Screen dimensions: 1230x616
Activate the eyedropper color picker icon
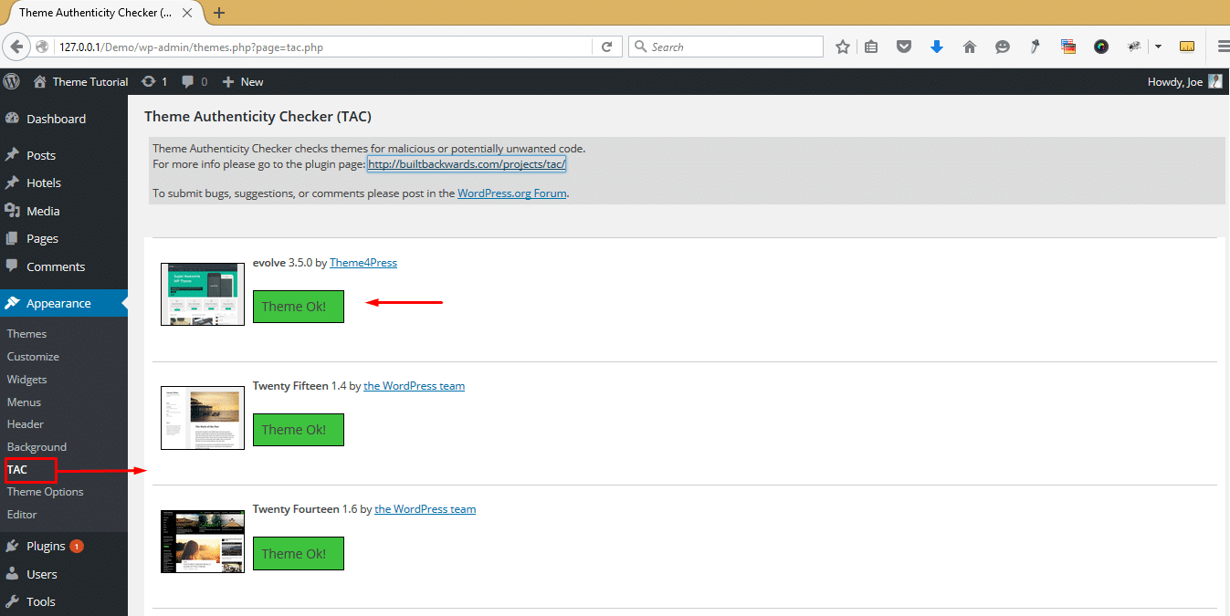(x=1036, y=47)
